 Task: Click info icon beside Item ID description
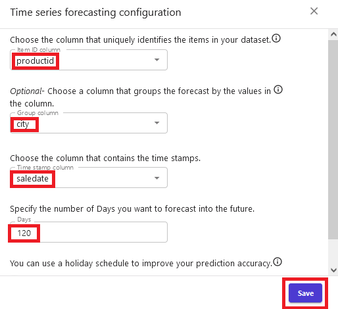(x=276, y=38)
